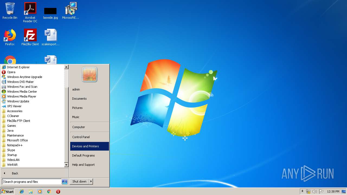This screenshot has width=347, height=195.
Task: Open Documents from Start menu
Action: coord(89,99)
